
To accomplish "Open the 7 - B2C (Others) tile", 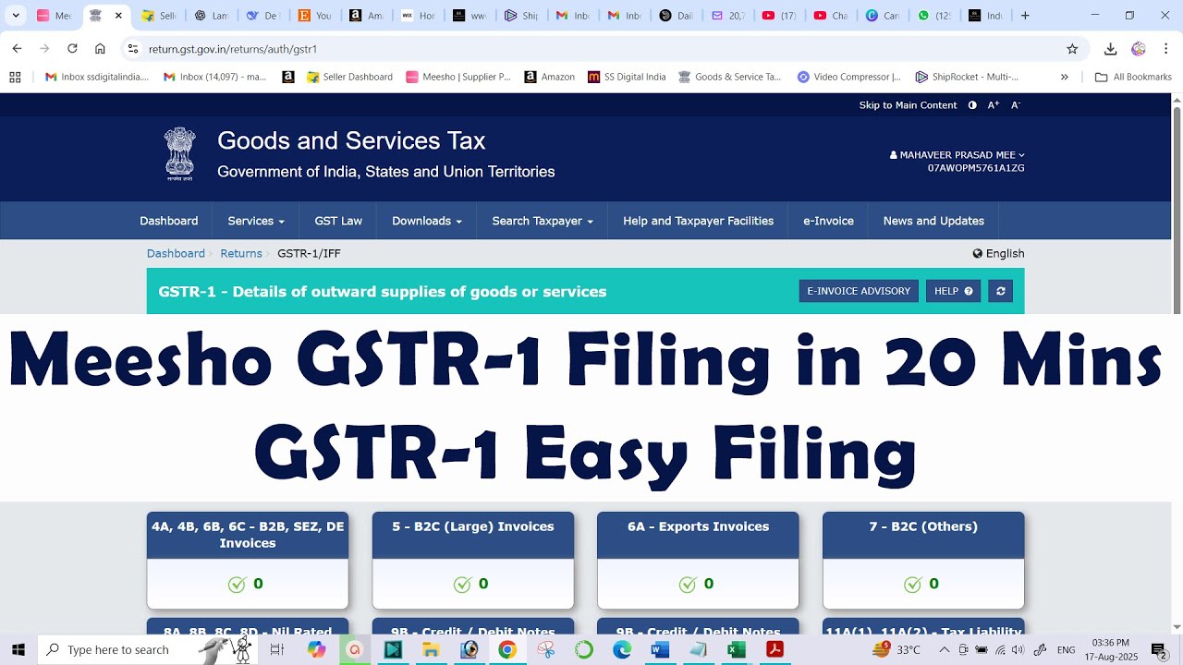I will 923,561.
